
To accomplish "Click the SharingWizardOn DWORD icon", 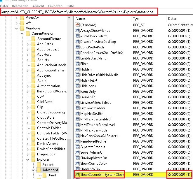I will [77, 158].
